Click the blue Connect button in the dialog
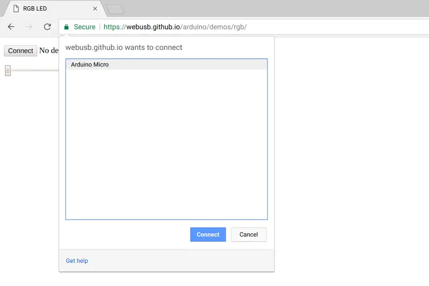Image resolution: width=429 pixels, height=286 pixels. pos(208,234)
